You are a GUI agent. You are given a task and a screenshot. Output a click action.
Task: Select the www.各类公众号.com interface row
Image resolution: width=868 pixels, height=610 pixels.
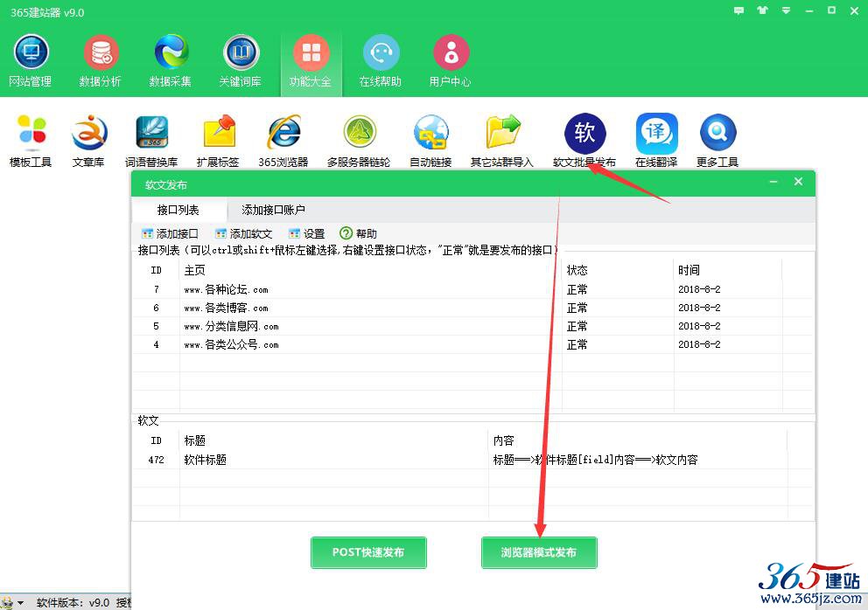(472, 344)
